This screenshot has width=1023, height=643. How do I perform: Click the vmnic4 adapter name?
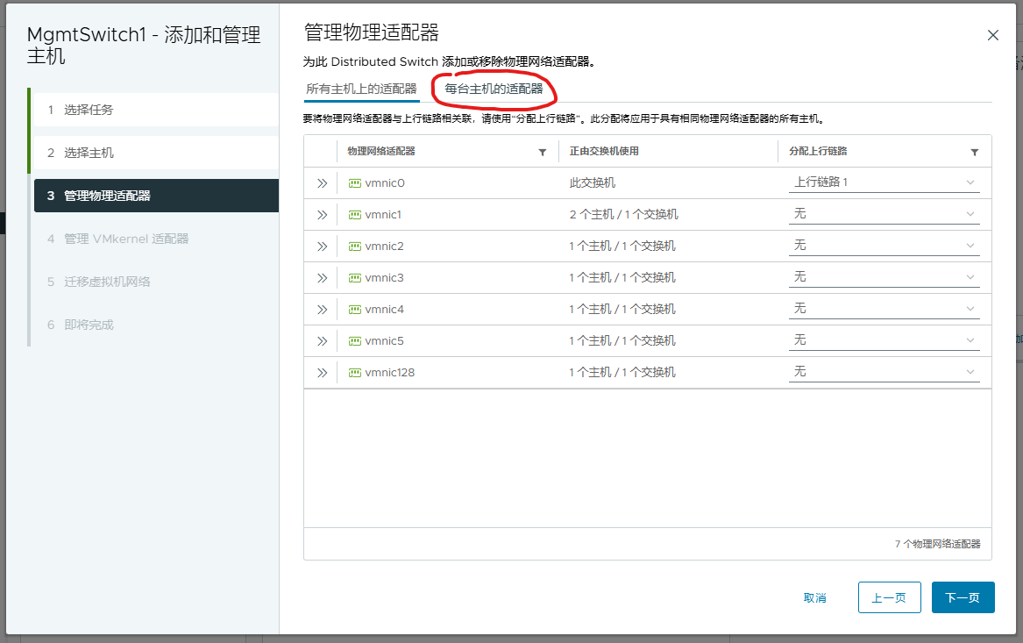[385, 310]
